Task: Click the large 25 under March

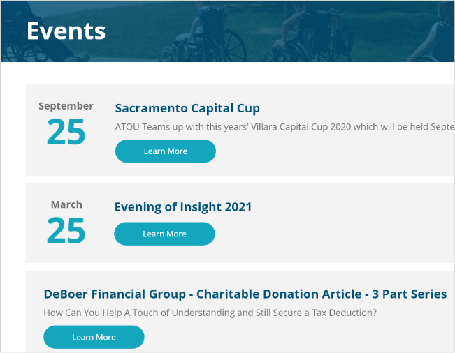Action: point(66,231)
